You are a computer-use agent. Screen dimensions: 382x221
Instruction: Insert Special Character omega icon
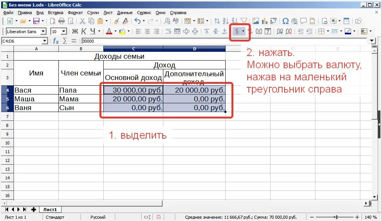[285, 21]
